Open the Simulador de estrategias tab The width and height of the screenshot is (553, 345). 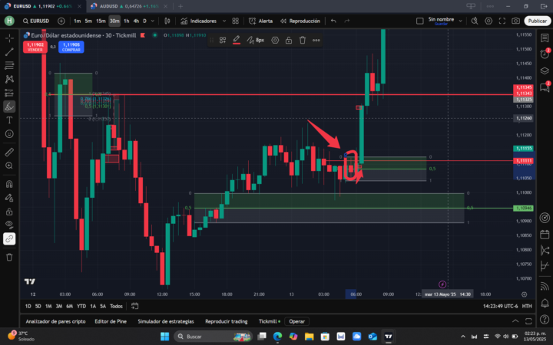[x=166, y=321]
